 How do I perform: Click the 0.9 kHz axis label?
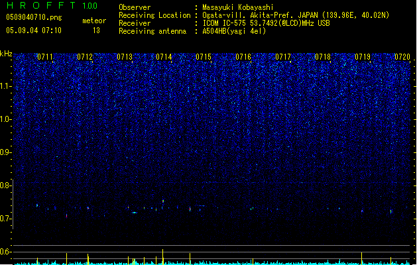[x=5, y=152]
